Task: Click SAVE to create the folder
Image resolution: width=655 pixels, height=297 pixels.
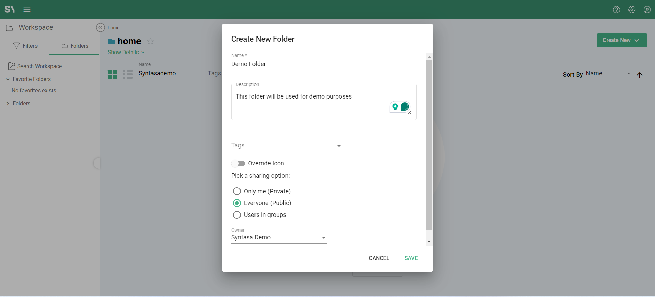Action: coord(411,258)
